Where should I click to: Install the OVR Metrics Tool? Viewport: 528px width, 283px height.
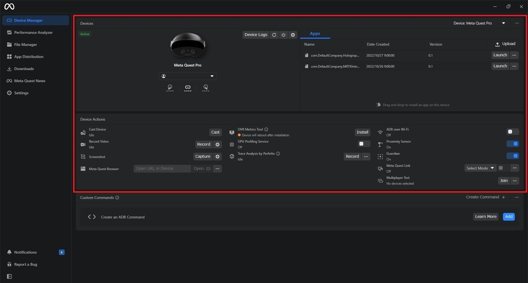point(363,132)
